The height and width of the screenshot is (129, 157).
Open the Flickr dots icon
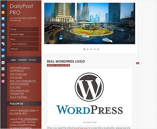[3, 63]
